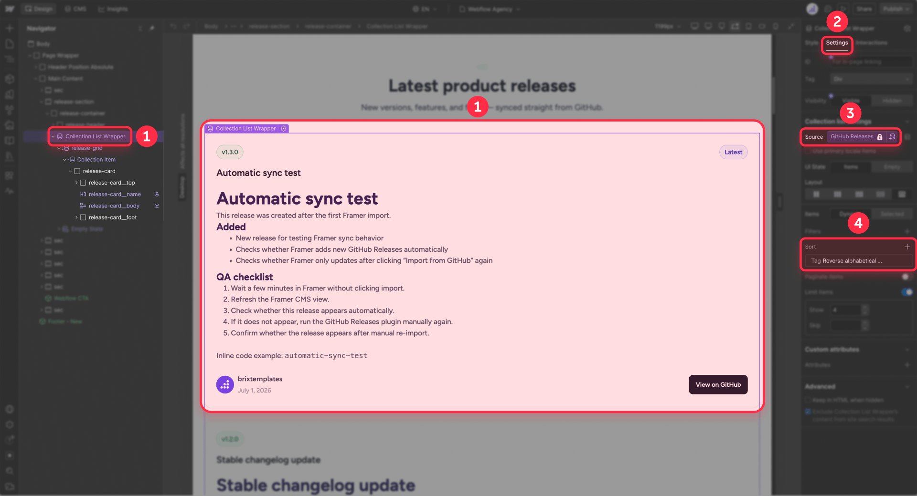Screen dimensions: 917x496
Task: Select the mobile portrait breakpoint icon
Action: tap(776, 26)
